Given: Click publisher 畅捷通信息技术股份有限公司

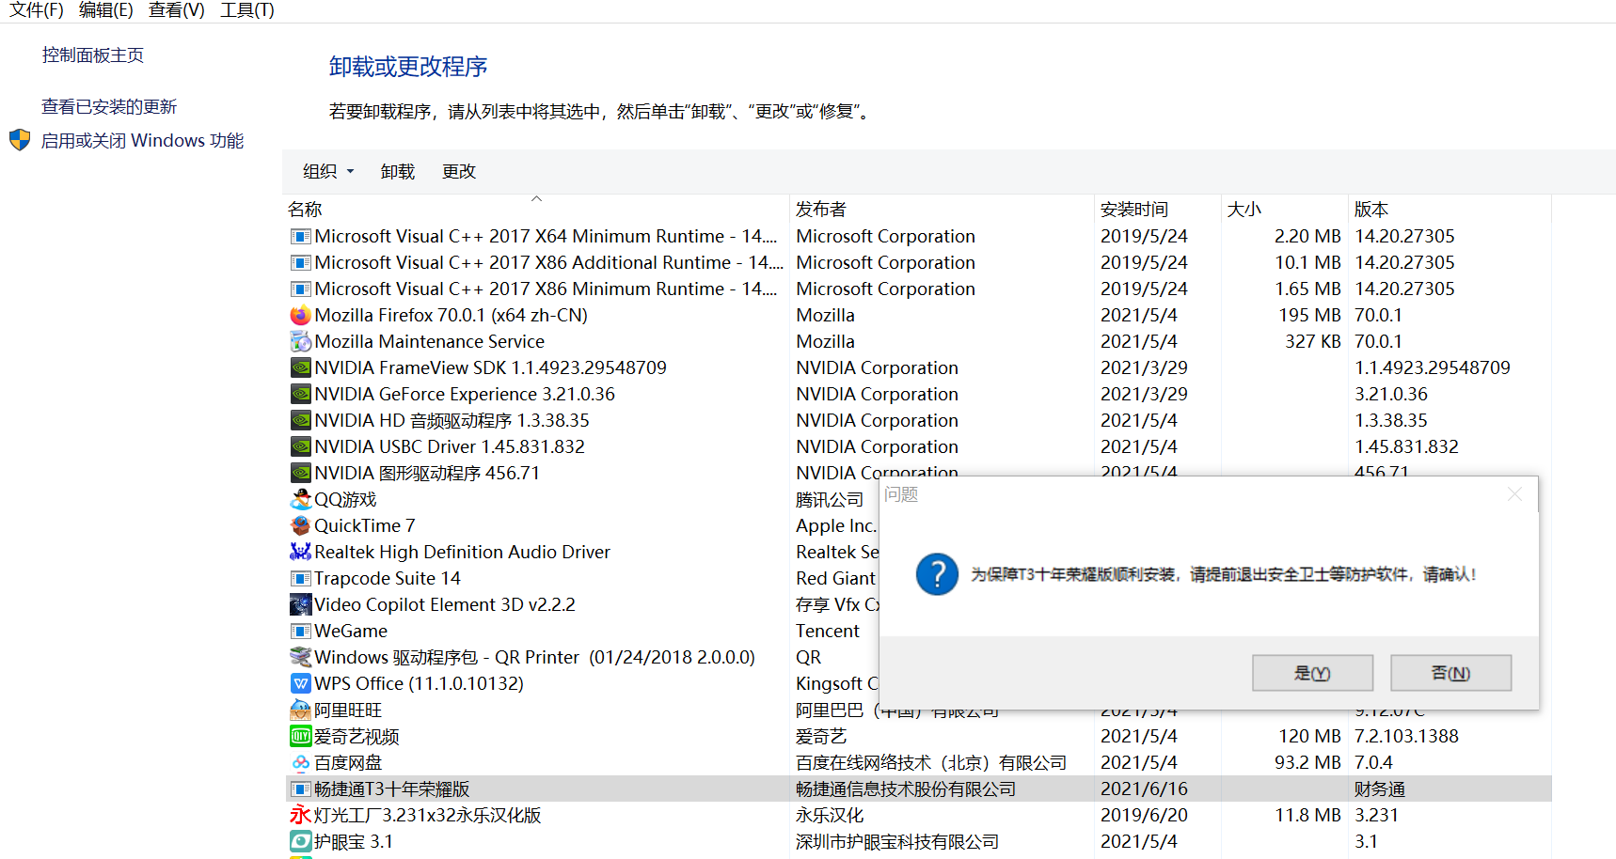Looking at the screenshot, I should 906,789.
